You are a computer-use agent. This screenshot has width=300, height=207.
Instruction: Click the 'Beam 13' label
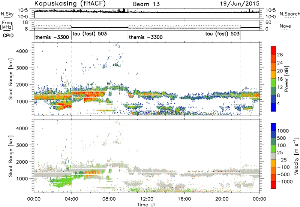pyautogui.click(x=146, y=4)
